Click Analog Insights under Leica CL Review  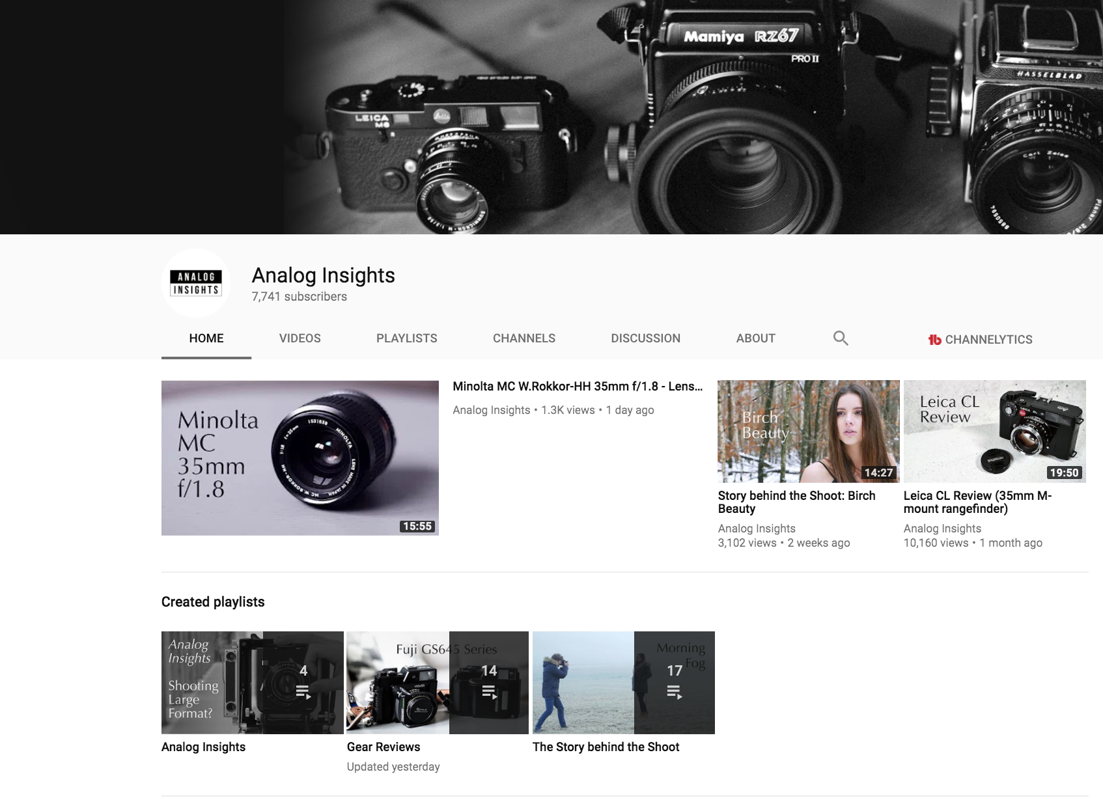click(x=942, y=529)
